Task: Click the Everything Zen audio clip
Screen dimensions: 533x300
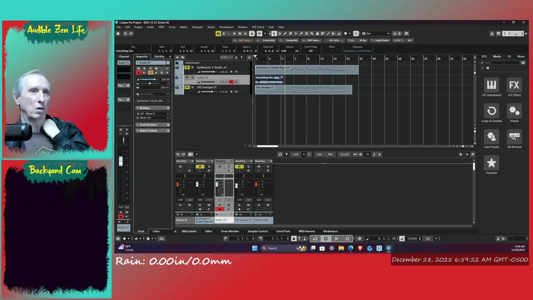Action: [x=269, y=80]
